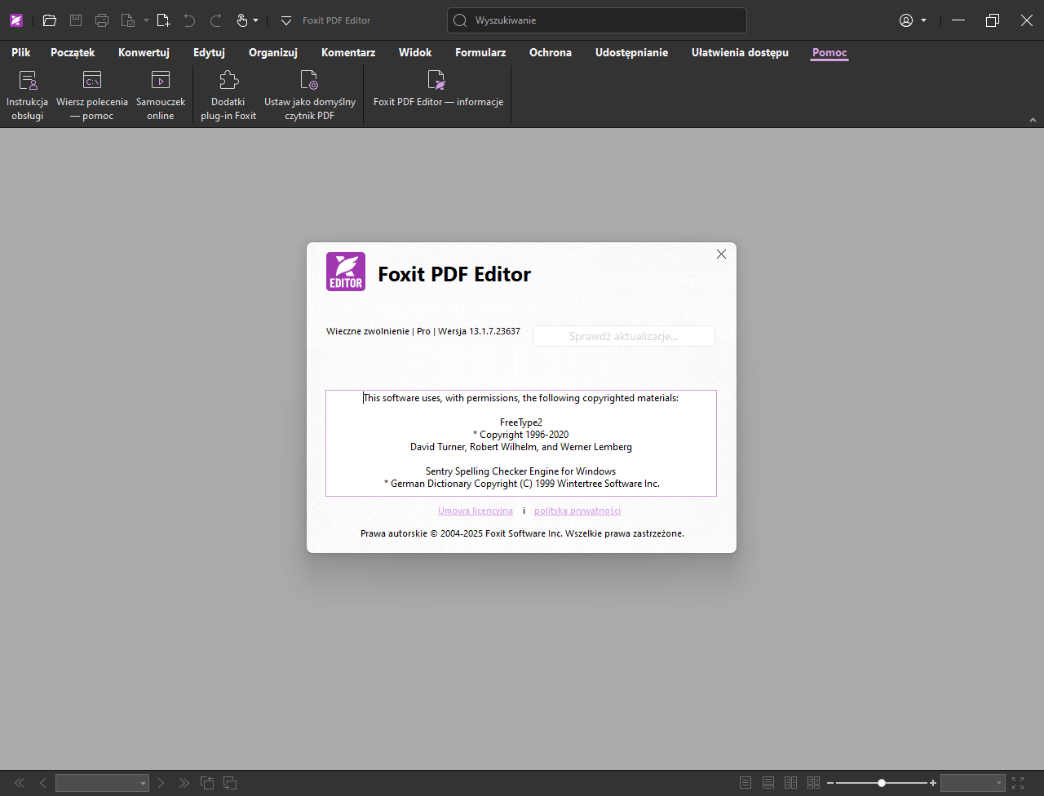The width and height of the screenshot is (1044, 796).
Task: Click the search magnifier icon
Action: point(461,20)
